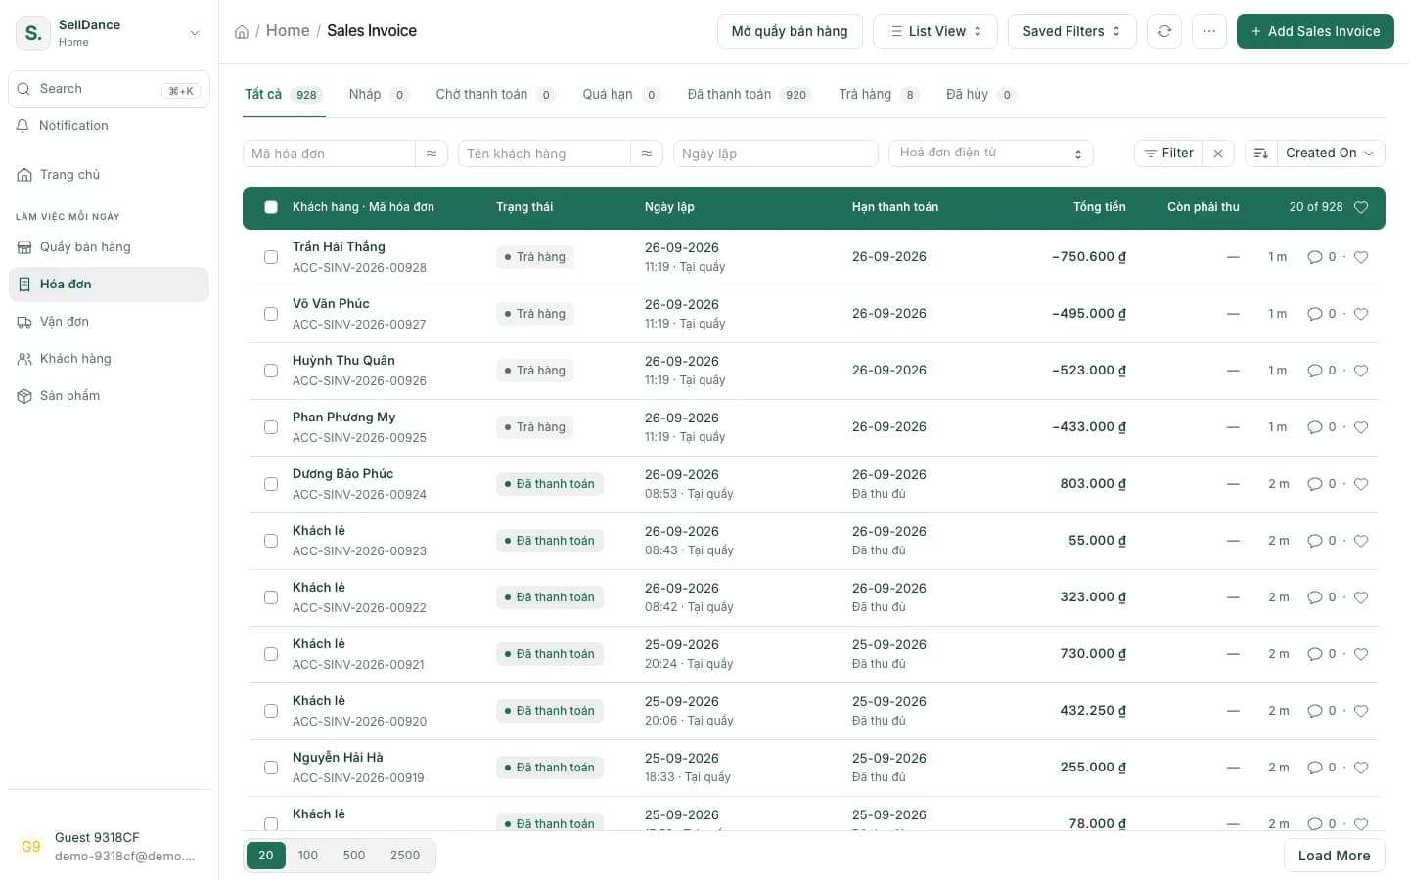Like invoice ACC-SINV-2026-00928 heart icon
1409x880 pixels.
(x=1361, y=257)
